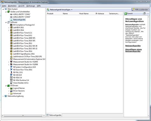Click the LabVIEW SignalExpress 2011 icon

(x=11, y=54)
